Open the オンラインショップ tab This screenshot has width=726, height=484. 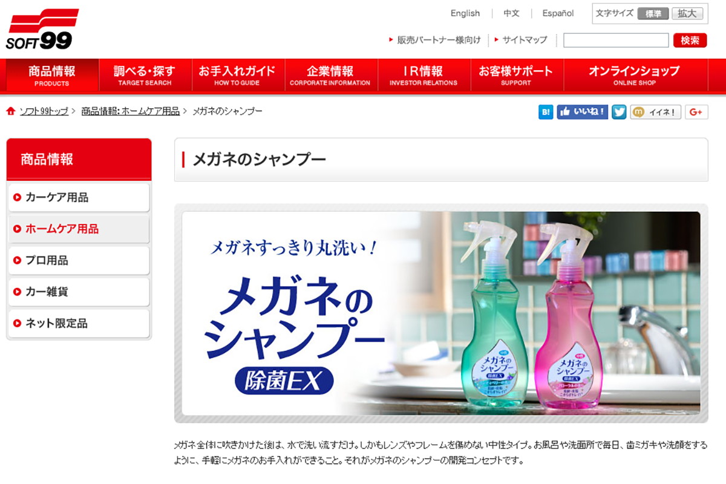634,75
